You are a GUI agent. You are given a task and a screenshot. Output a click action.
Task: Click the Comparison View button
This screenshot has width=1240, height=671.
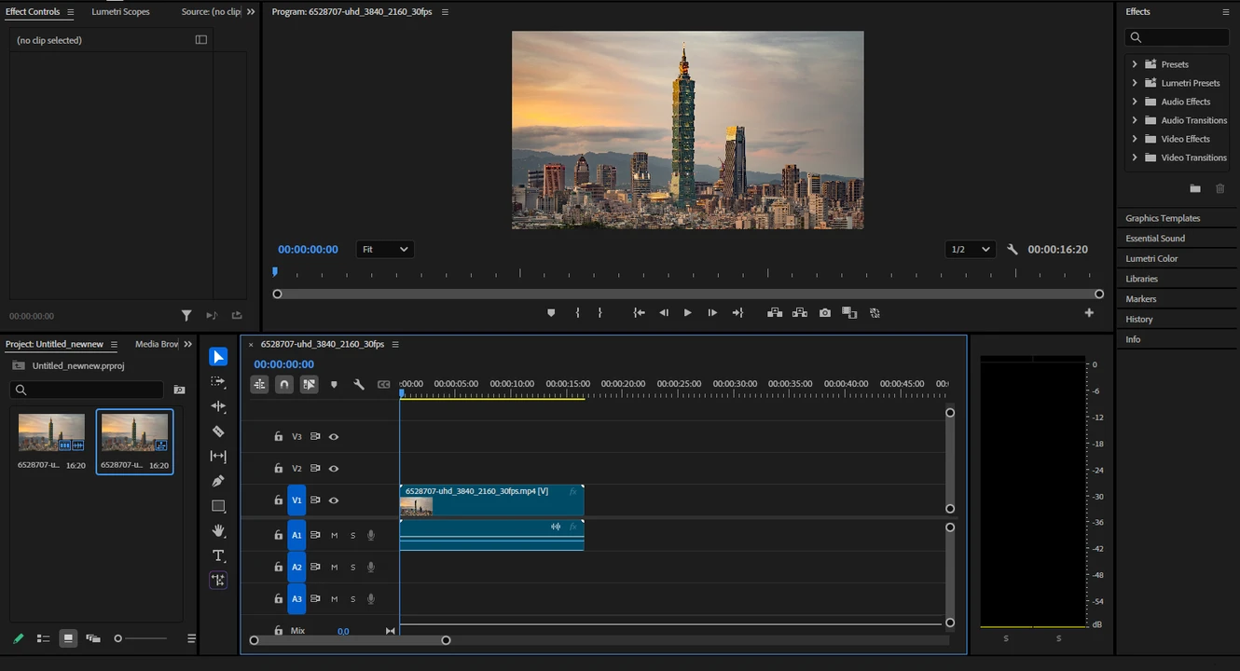(849, 313)
